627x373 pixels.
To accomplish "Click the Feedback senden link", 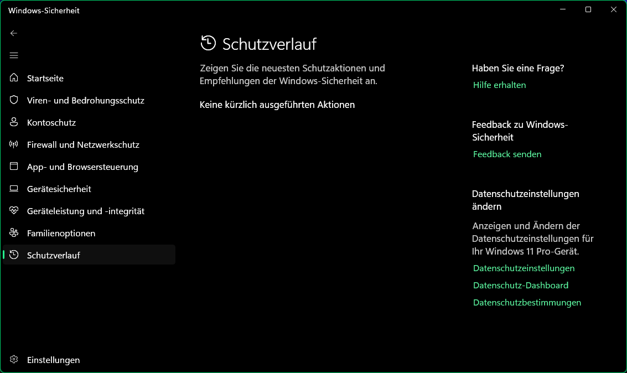I will (x=507, y=154).
